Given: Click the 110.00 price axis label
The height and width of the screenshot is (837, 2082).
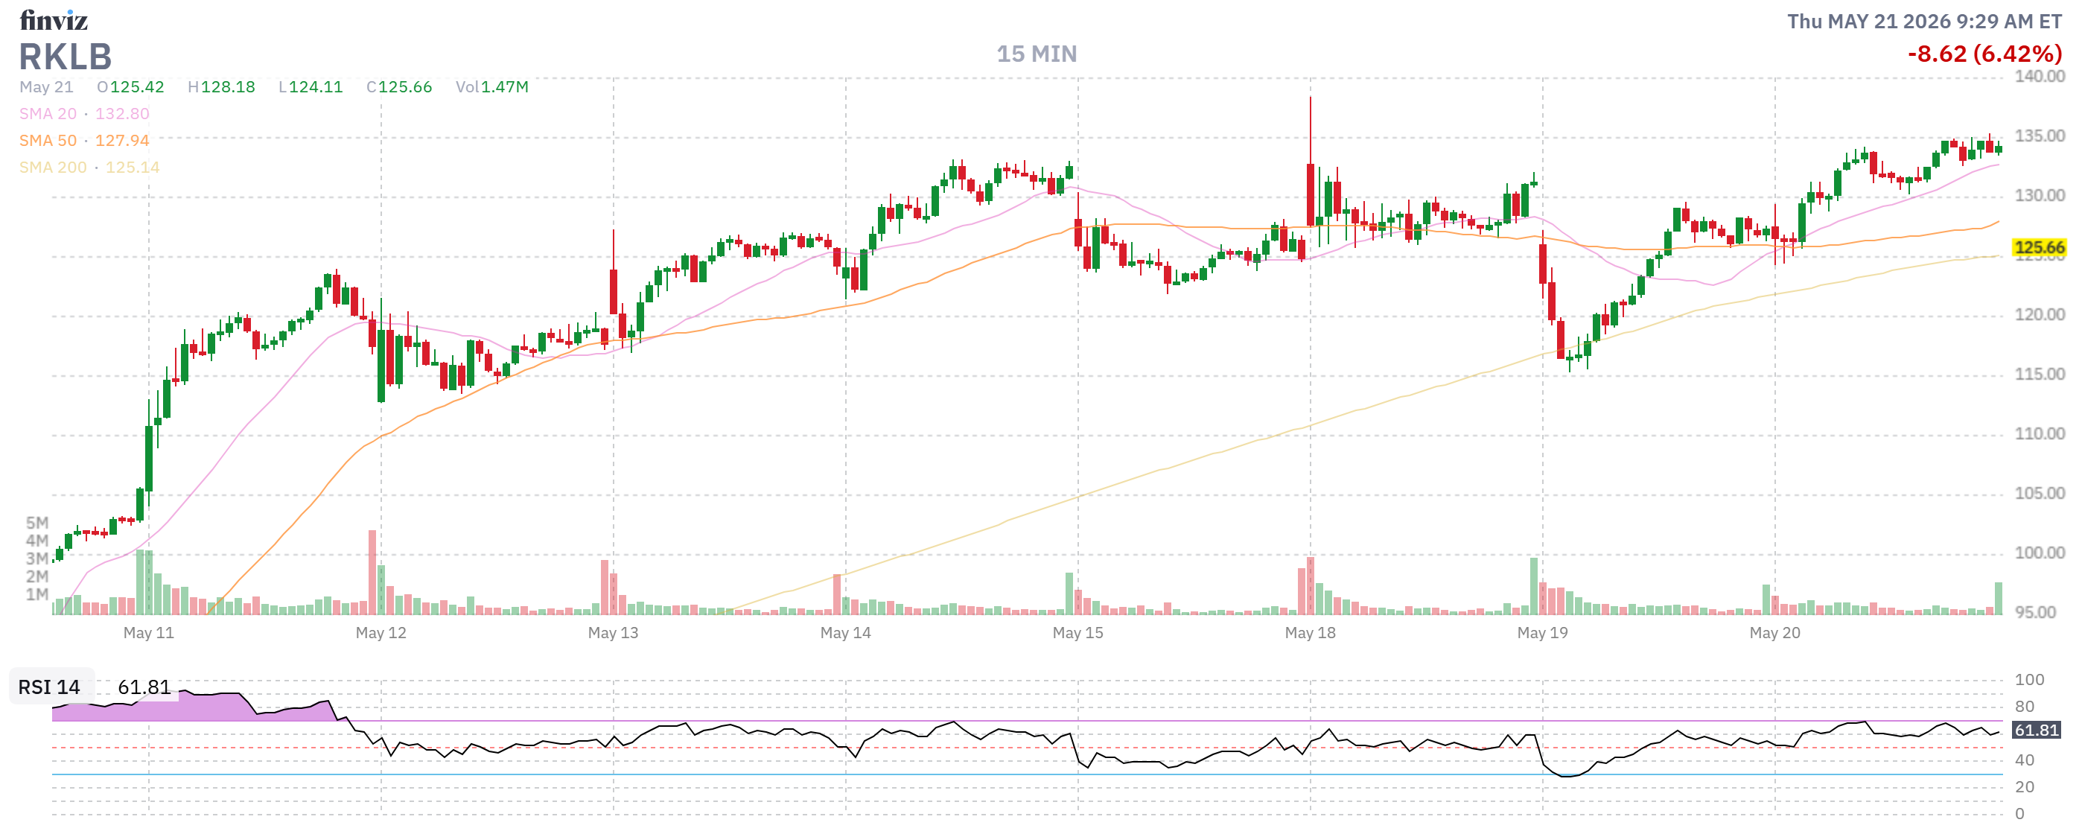Looking at the screenshot, I should click(x=2039, y=435).
